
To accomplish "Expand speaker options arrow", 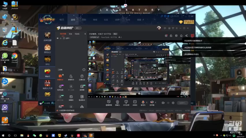I will [156, 102].
